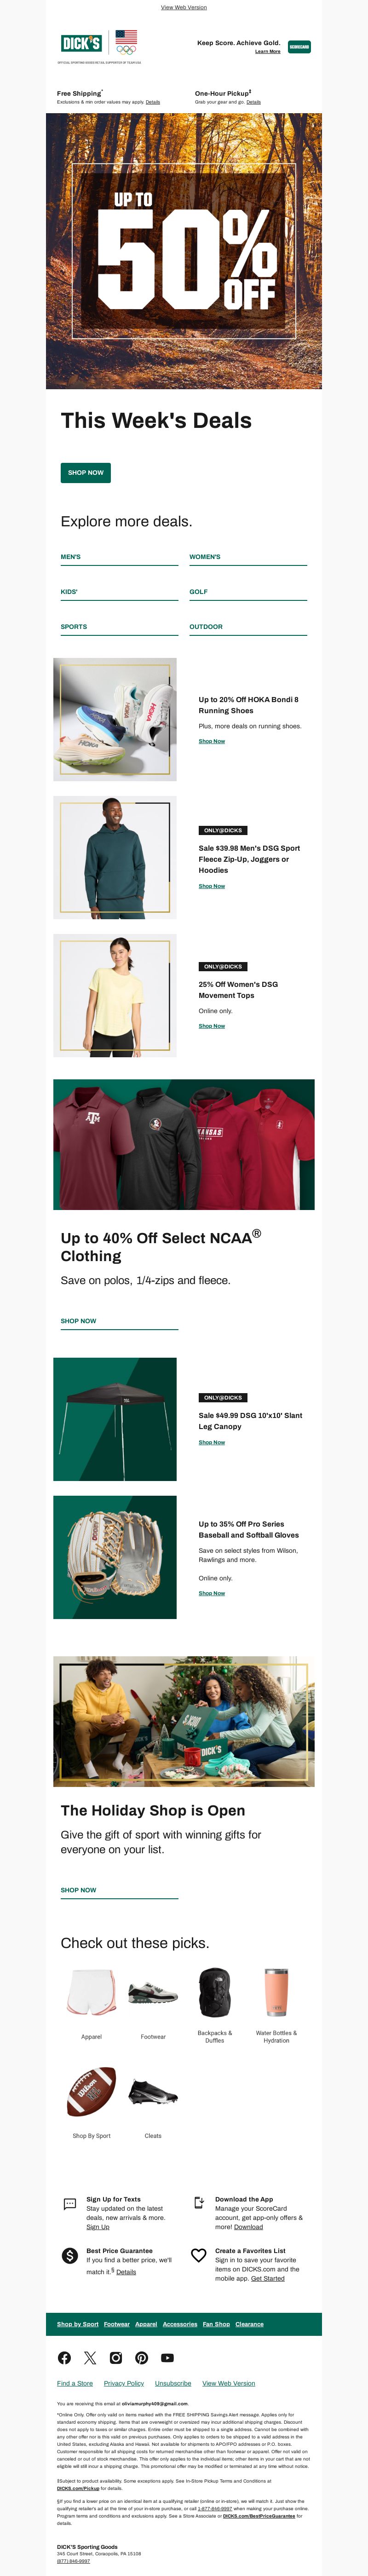This screenshot has height=2576, width=368.
Task: Click the slant leg canopy product image
Action: (x=115, y=1419)
